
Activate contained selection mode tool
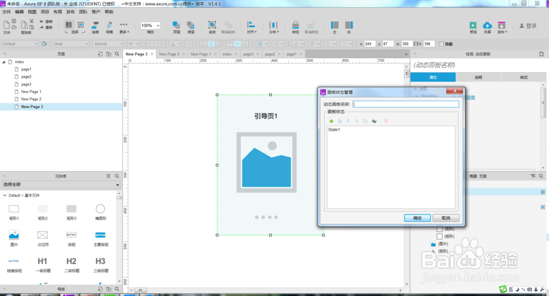tap(81, 25)
